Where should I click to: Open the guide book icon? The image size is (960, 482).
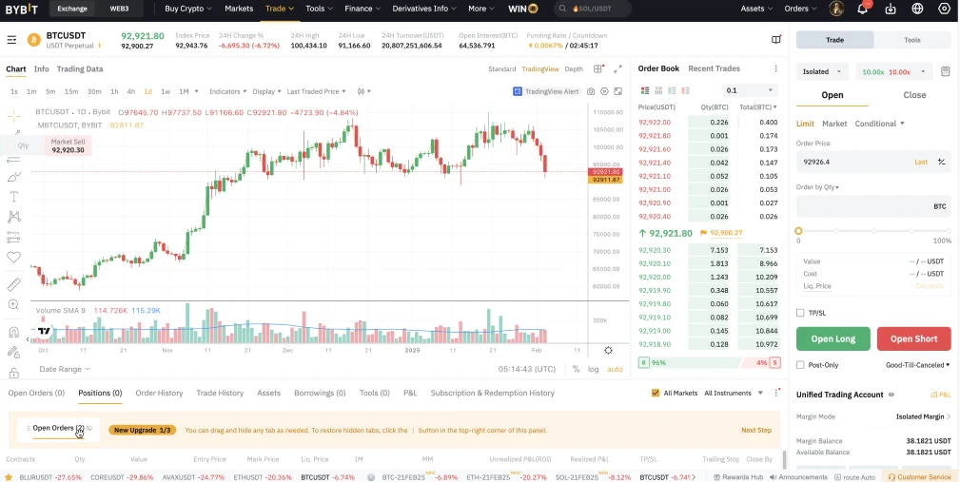[x=775, y=40]
